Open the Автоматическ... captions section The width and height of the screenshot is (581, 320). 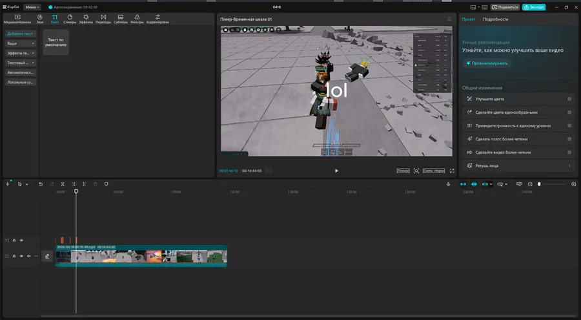21,72
